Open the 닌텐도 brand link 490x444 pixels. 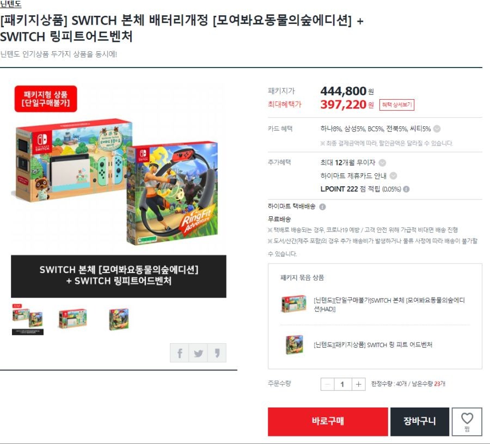click(11, 4)
